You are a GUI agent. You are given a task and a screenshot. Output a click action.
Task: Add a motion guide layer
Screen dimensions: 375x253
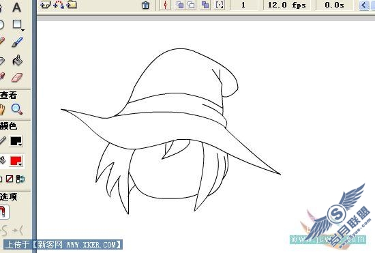[59, 5]
